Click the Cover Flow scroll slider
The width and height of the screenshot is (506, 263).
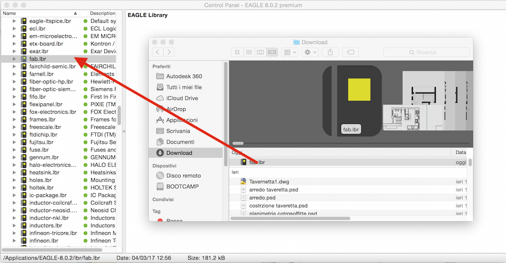click(x=238, y=143)
